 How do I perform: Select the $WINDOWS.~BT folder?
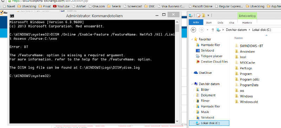(249, 46)
